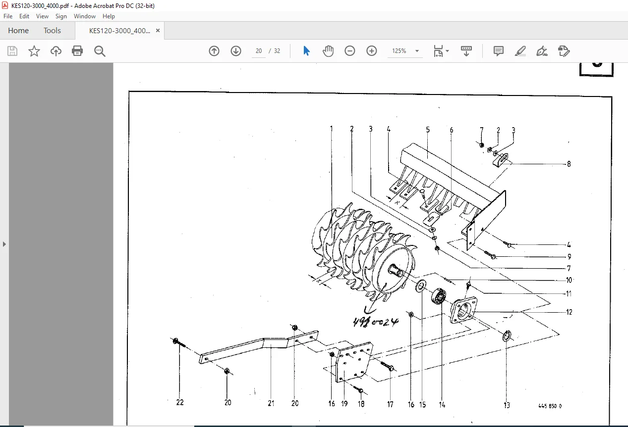Image resolution: width=628 pixels, height=427 pixels.
Task: Click the total pages text 32
Action: click(x=277, y=51)
